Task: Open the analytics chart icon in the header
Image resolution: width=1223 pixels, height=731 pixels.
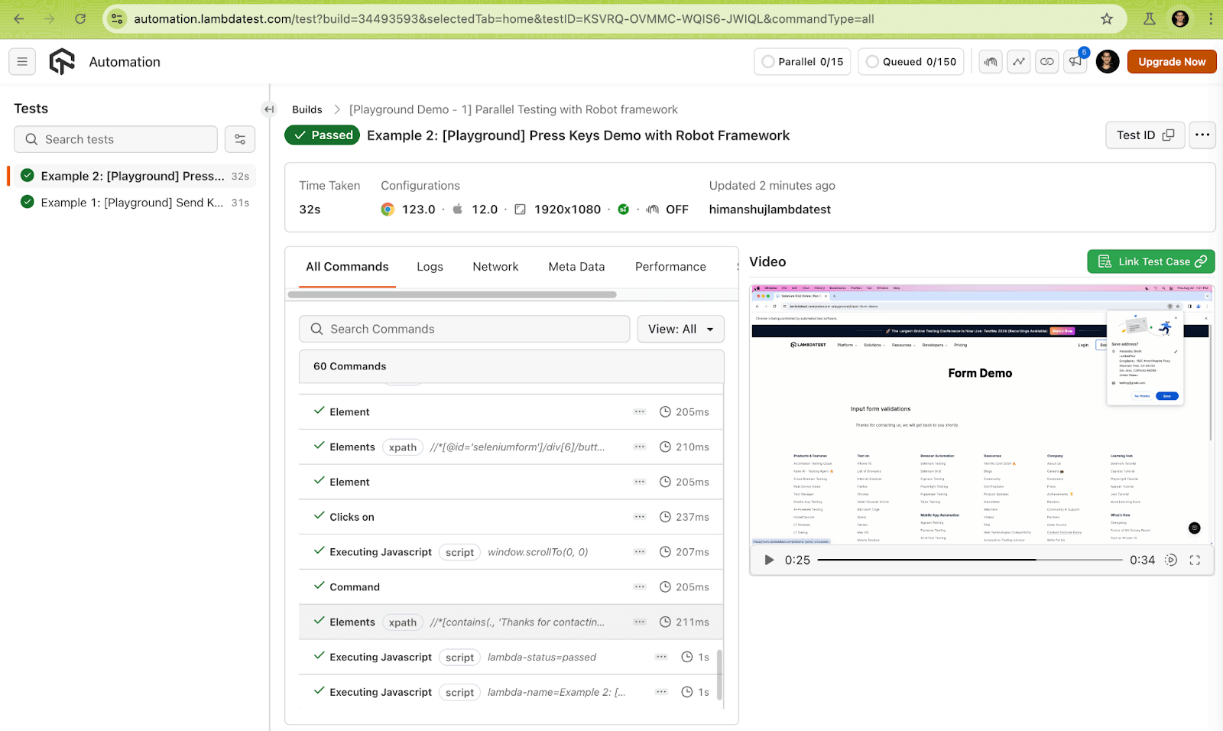Action: (1019, 62)
